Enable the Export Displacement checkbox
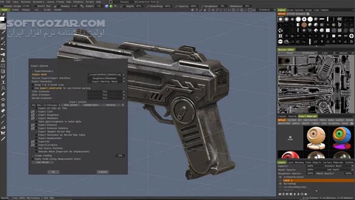This screenshot has width=355, height=200. (37, 138)
